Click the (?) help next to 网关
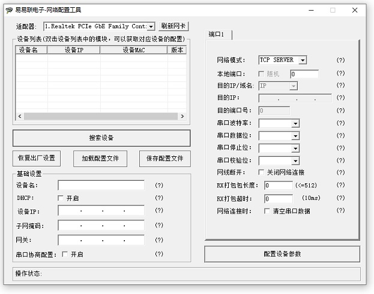Viewport: 374px width, 294px height. [159, 240]
